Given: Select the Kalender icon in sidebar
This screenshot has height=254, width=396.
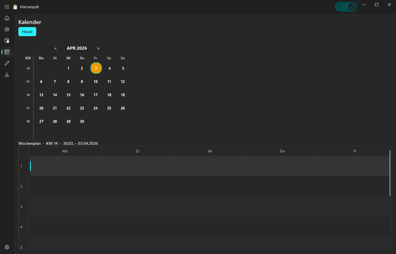Looking at the screenshot, I should point(7,52).
